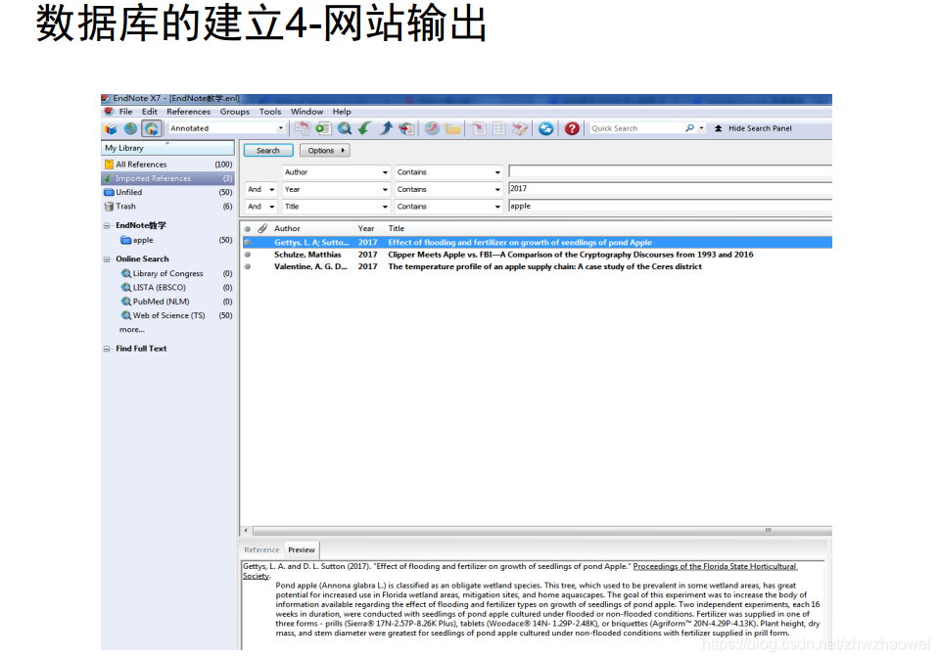Click the empty Author search field

pos(670,172)
